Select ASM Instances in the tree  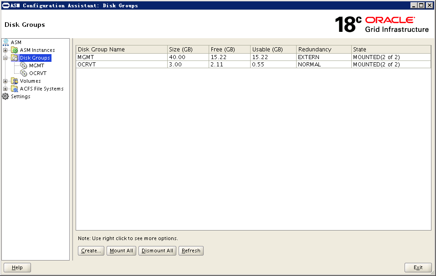pos(37,50)
